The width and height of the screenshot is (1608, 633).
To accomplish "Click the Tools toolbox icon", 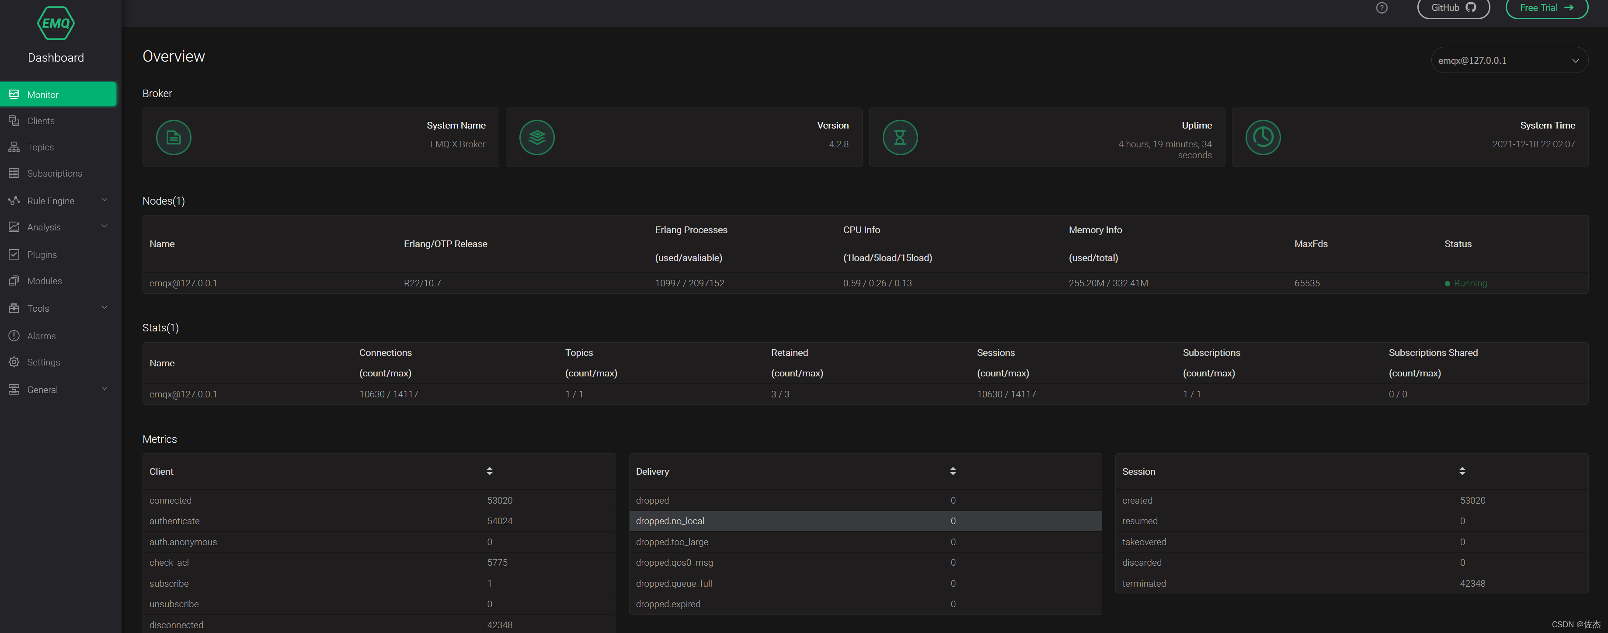I will (x=14, y=308).
